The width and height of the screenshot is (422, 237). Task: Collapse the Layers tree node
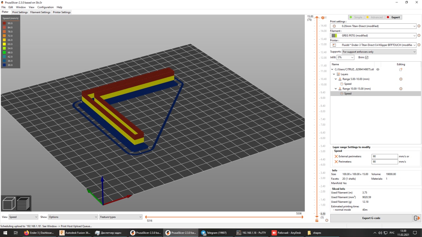click(x=334, y=74)
